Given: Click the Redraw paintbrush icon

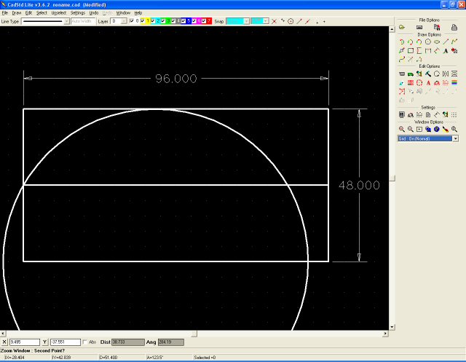Looking at the screenshot, I should 446,130.
